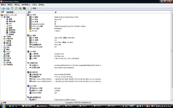Expand the Motherboard (主機板) tree node
This screenshot has height=108, width=173.
click(x=2, y=37)
